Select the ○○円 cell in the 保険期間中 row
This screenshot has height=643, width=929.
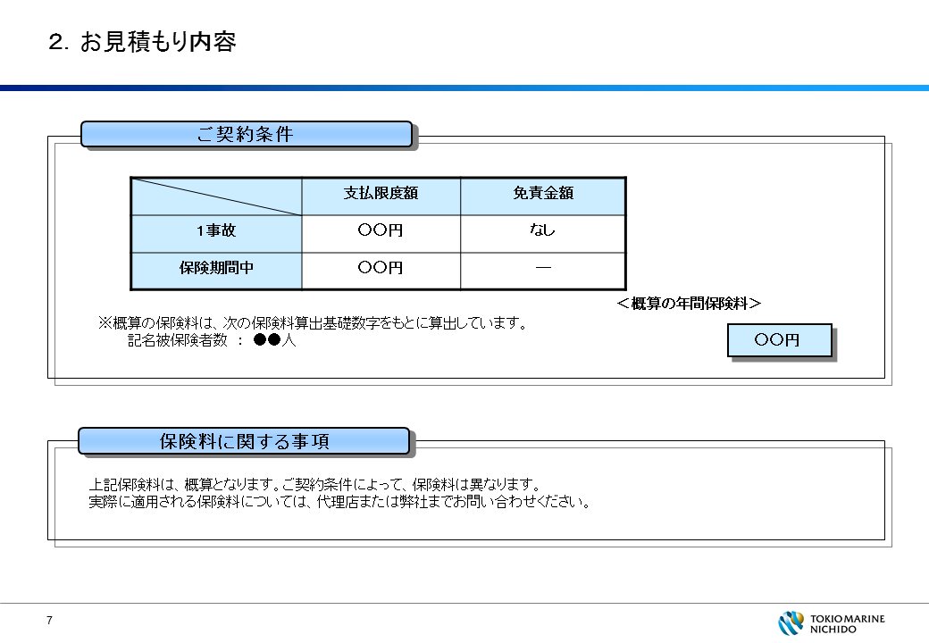(x=381, y=271)
